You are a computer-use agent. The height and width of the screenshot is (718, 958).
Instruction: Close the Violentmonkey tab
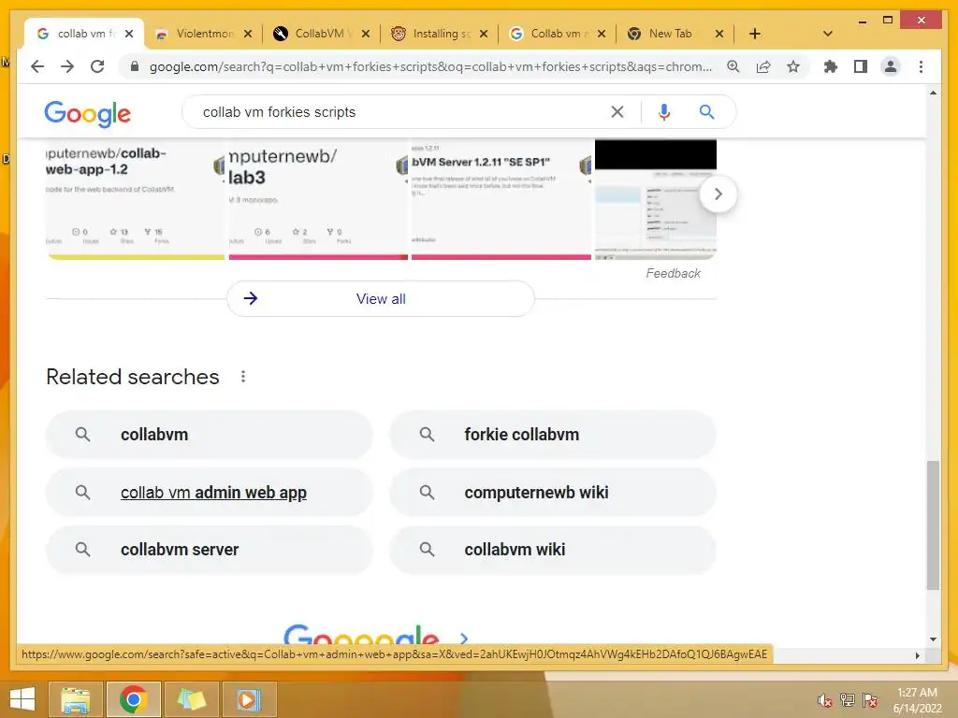[x=247, y=34]
